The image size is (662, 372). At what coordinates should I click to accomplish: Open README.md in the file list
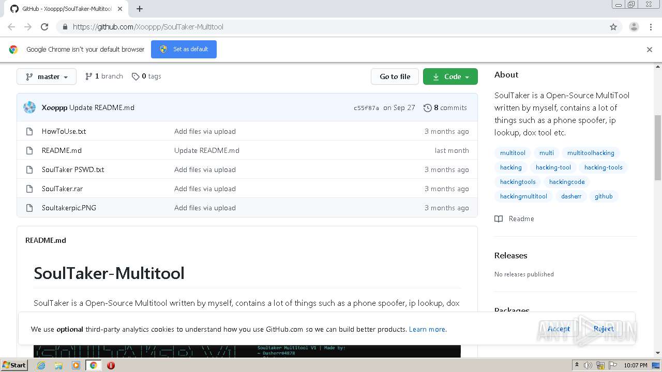[x=62, y=150]
